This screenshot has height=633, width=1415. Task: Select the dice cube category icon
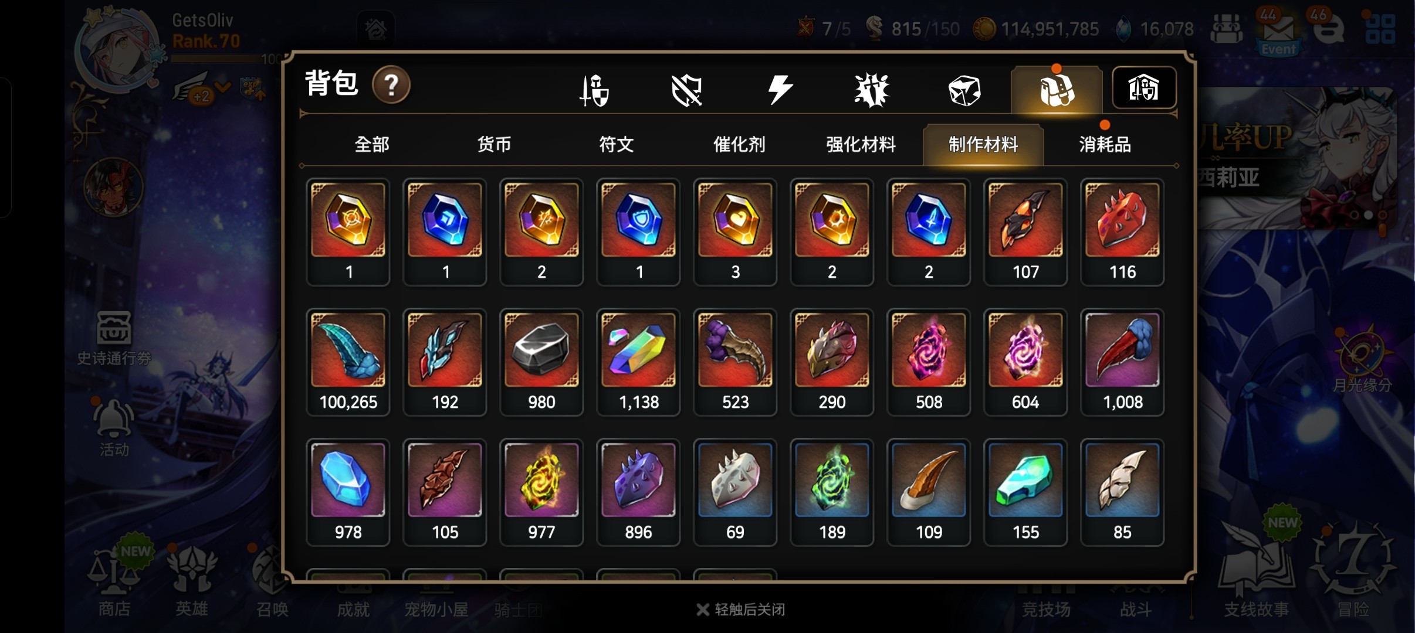pyautogui.click(x=964, y=91)
